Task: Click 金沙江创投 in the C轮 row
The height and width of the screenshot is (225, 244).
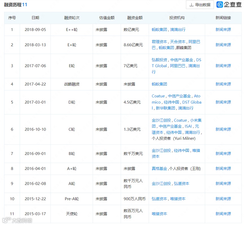Action: (161, 120)
